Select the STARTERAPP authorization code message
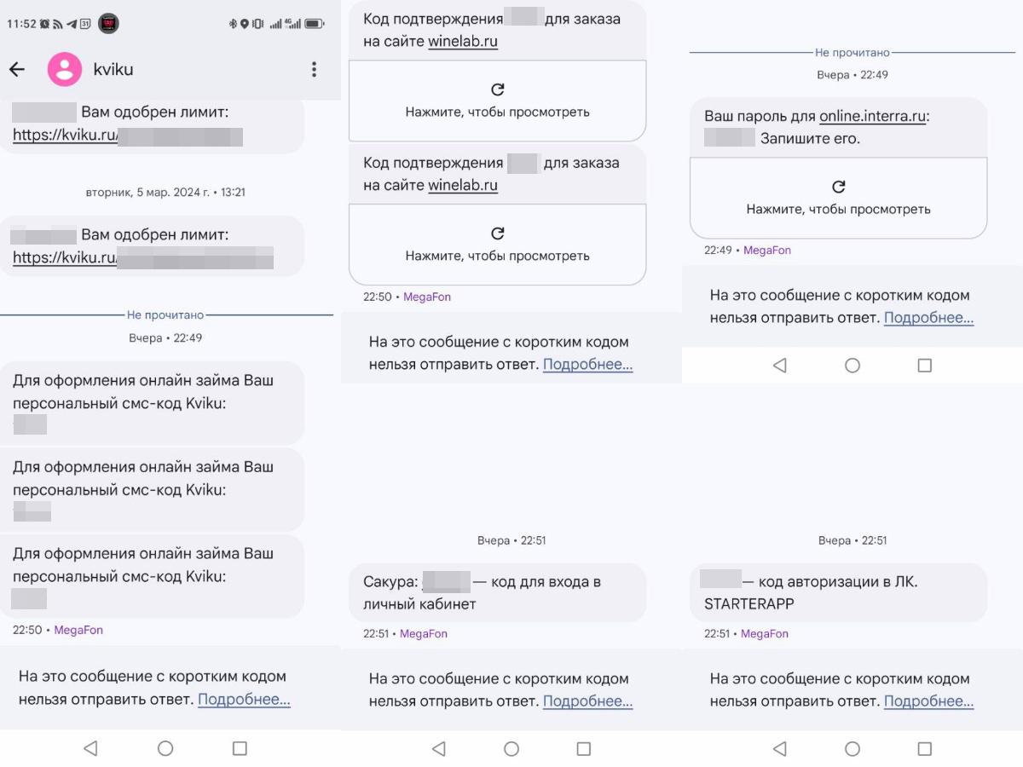 click(837, 592)
